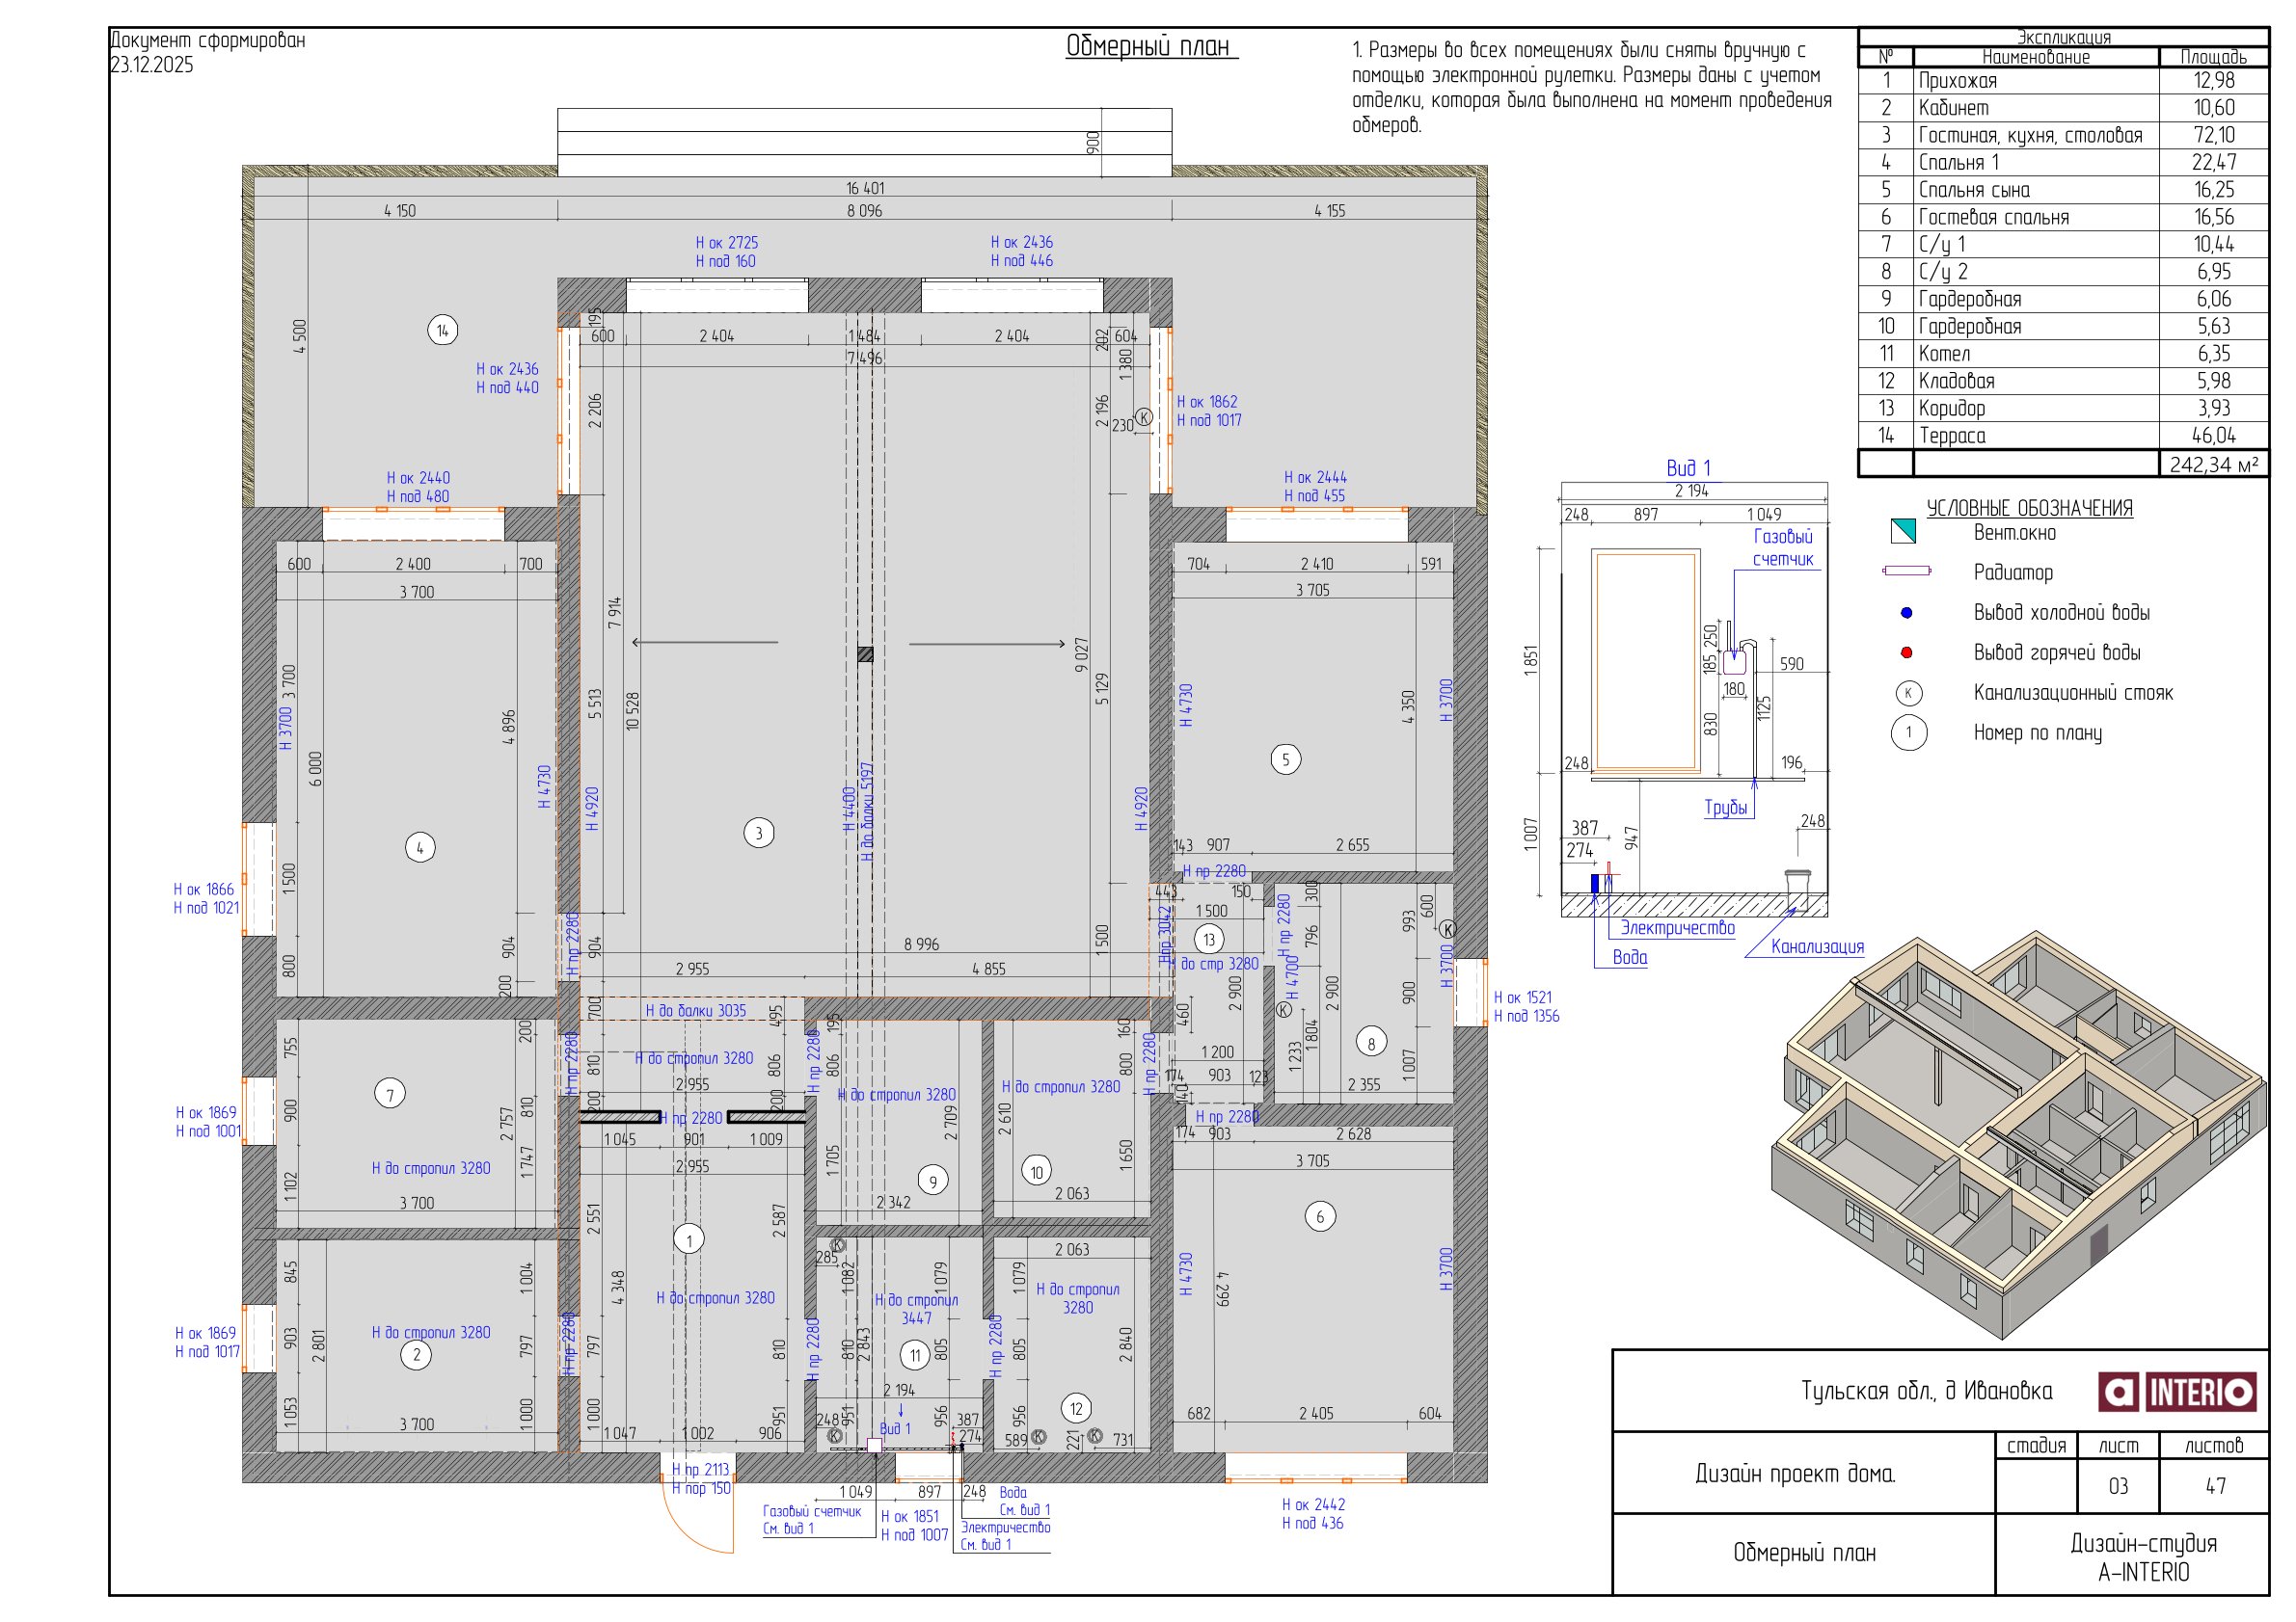Click the entrance door swing arc
The width and height of the screenshot is (2296, 1622).
tap(685, 1531)
